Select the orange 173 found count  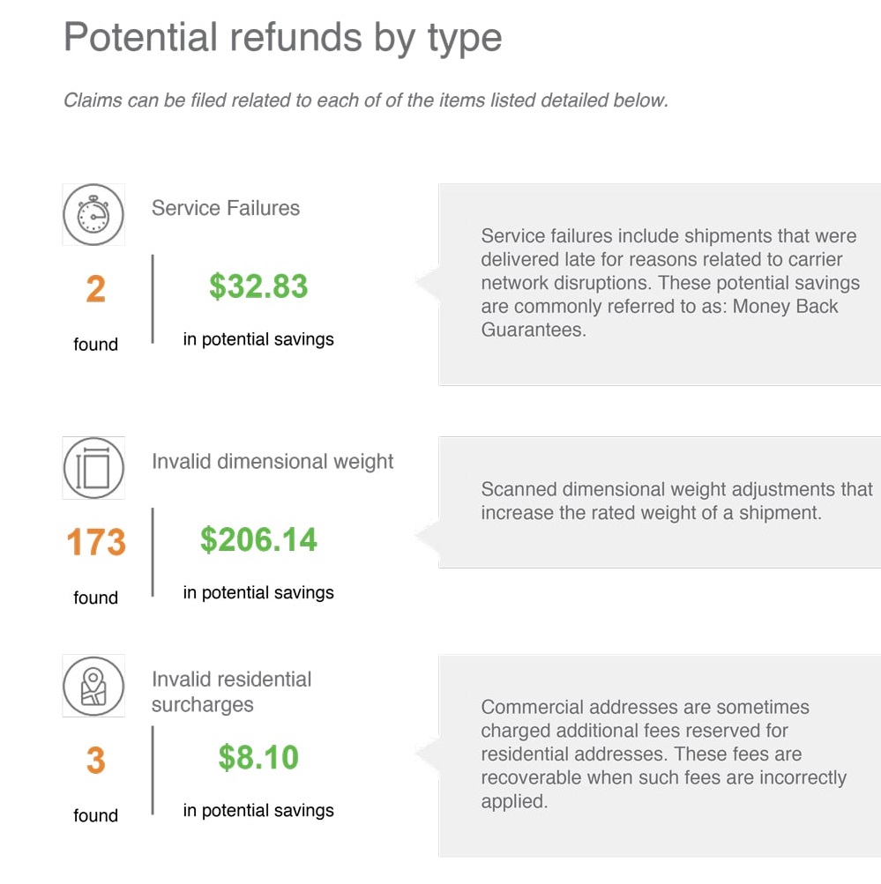[96, 542]
